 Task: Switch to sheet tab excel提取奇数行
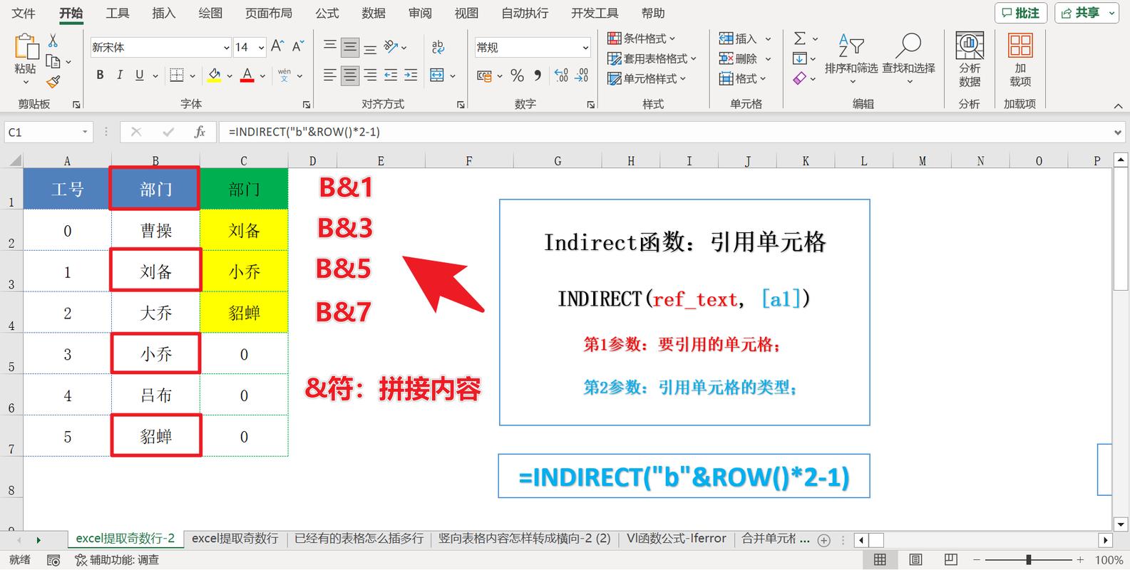pyautogui.click(x=235, y=539)
